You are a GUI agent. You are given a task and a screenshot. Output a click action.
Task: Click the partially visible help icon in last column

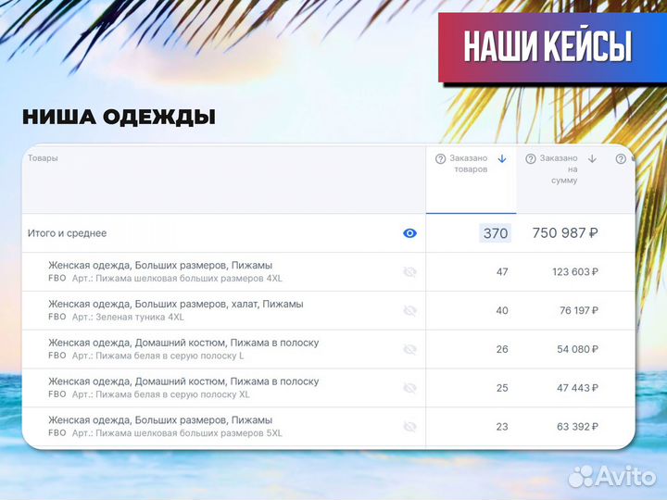click(621, 159)
